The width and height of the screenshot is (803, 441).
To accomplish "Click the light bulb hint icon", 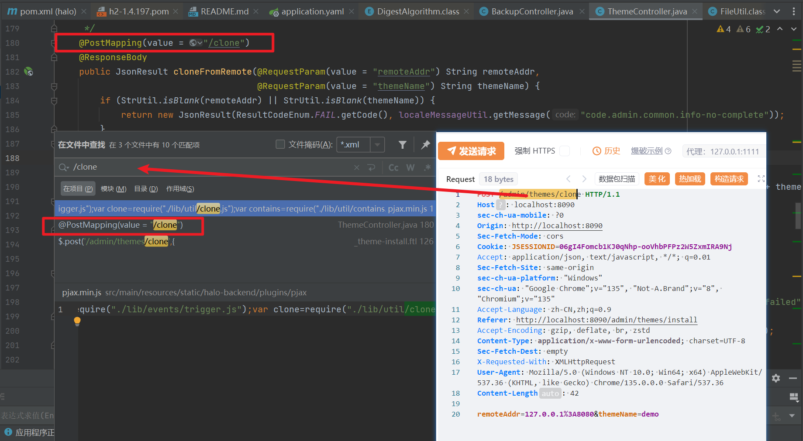I will [x=77, y=321].
